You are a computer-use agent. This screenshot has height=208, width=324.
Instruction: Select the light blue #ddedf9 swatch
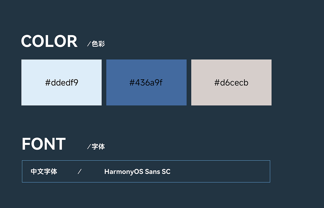tap(62, 83)
